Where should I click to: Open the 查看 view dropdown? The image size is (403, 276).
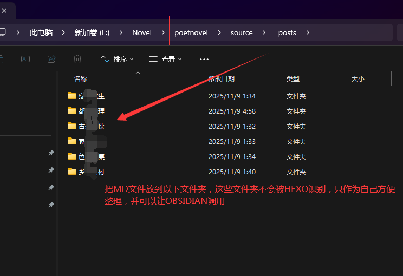[165, 59]
